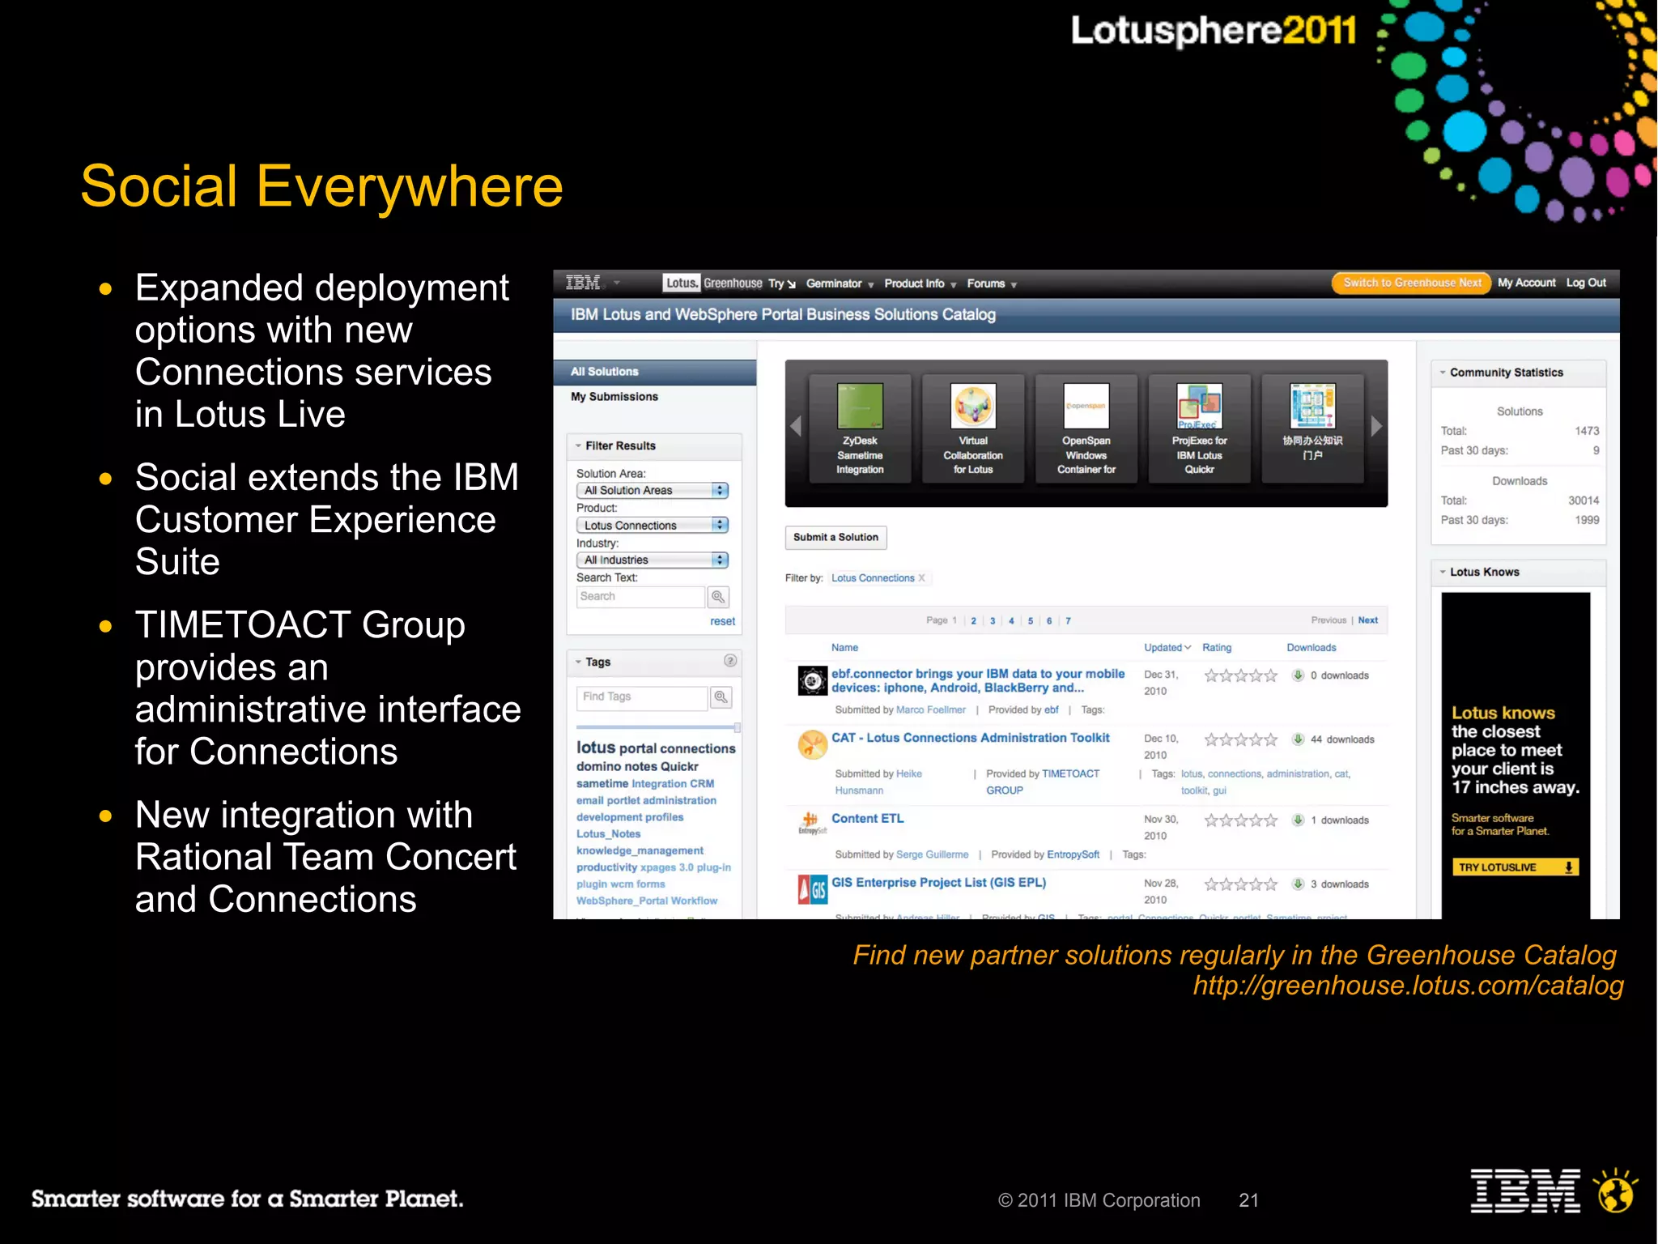Click the My Account link

point(1527,283)
